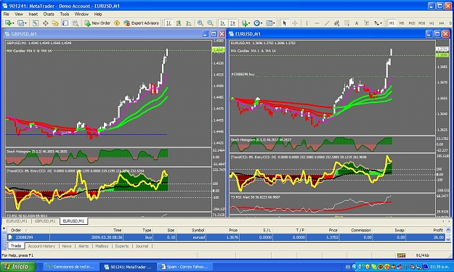The height and width of the screenshot is (272, 454).
Task: Sort orders by the Symbol column header
Action: 191,231
